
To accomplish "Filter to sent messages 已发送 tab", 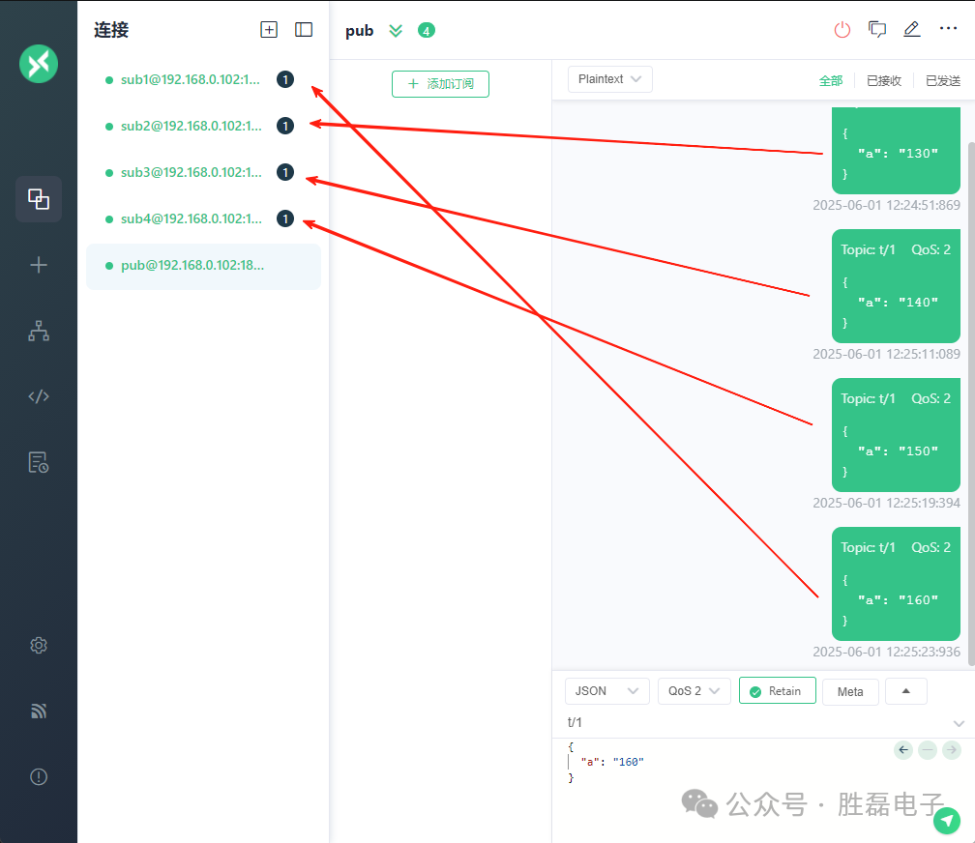I will point(943,81).
